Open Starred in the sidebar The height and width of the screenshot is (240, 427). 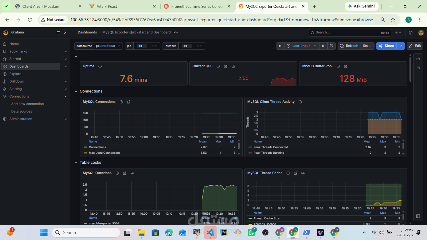coord(15,59)
